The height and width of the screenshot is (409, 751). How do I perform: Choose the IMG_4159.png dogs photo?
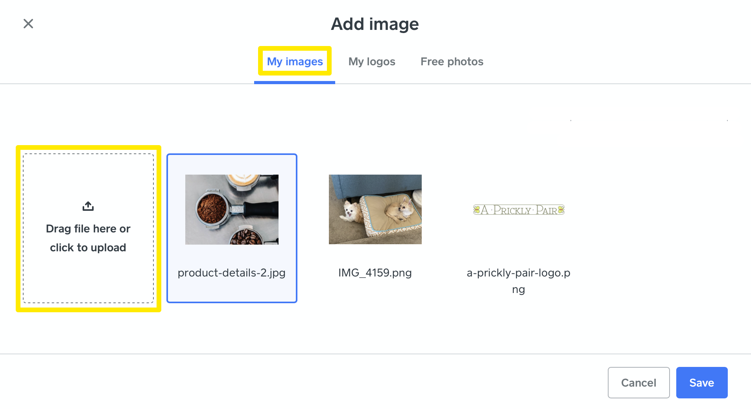coord(375,209)
